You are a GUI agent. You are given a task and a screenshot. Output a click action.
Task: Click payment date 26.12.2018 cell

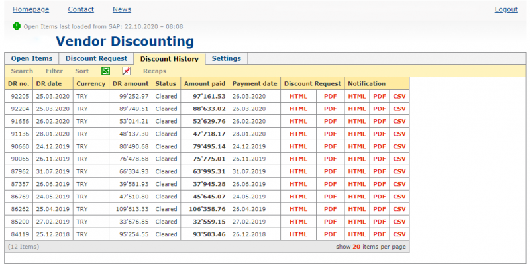(x=255, y=234)
